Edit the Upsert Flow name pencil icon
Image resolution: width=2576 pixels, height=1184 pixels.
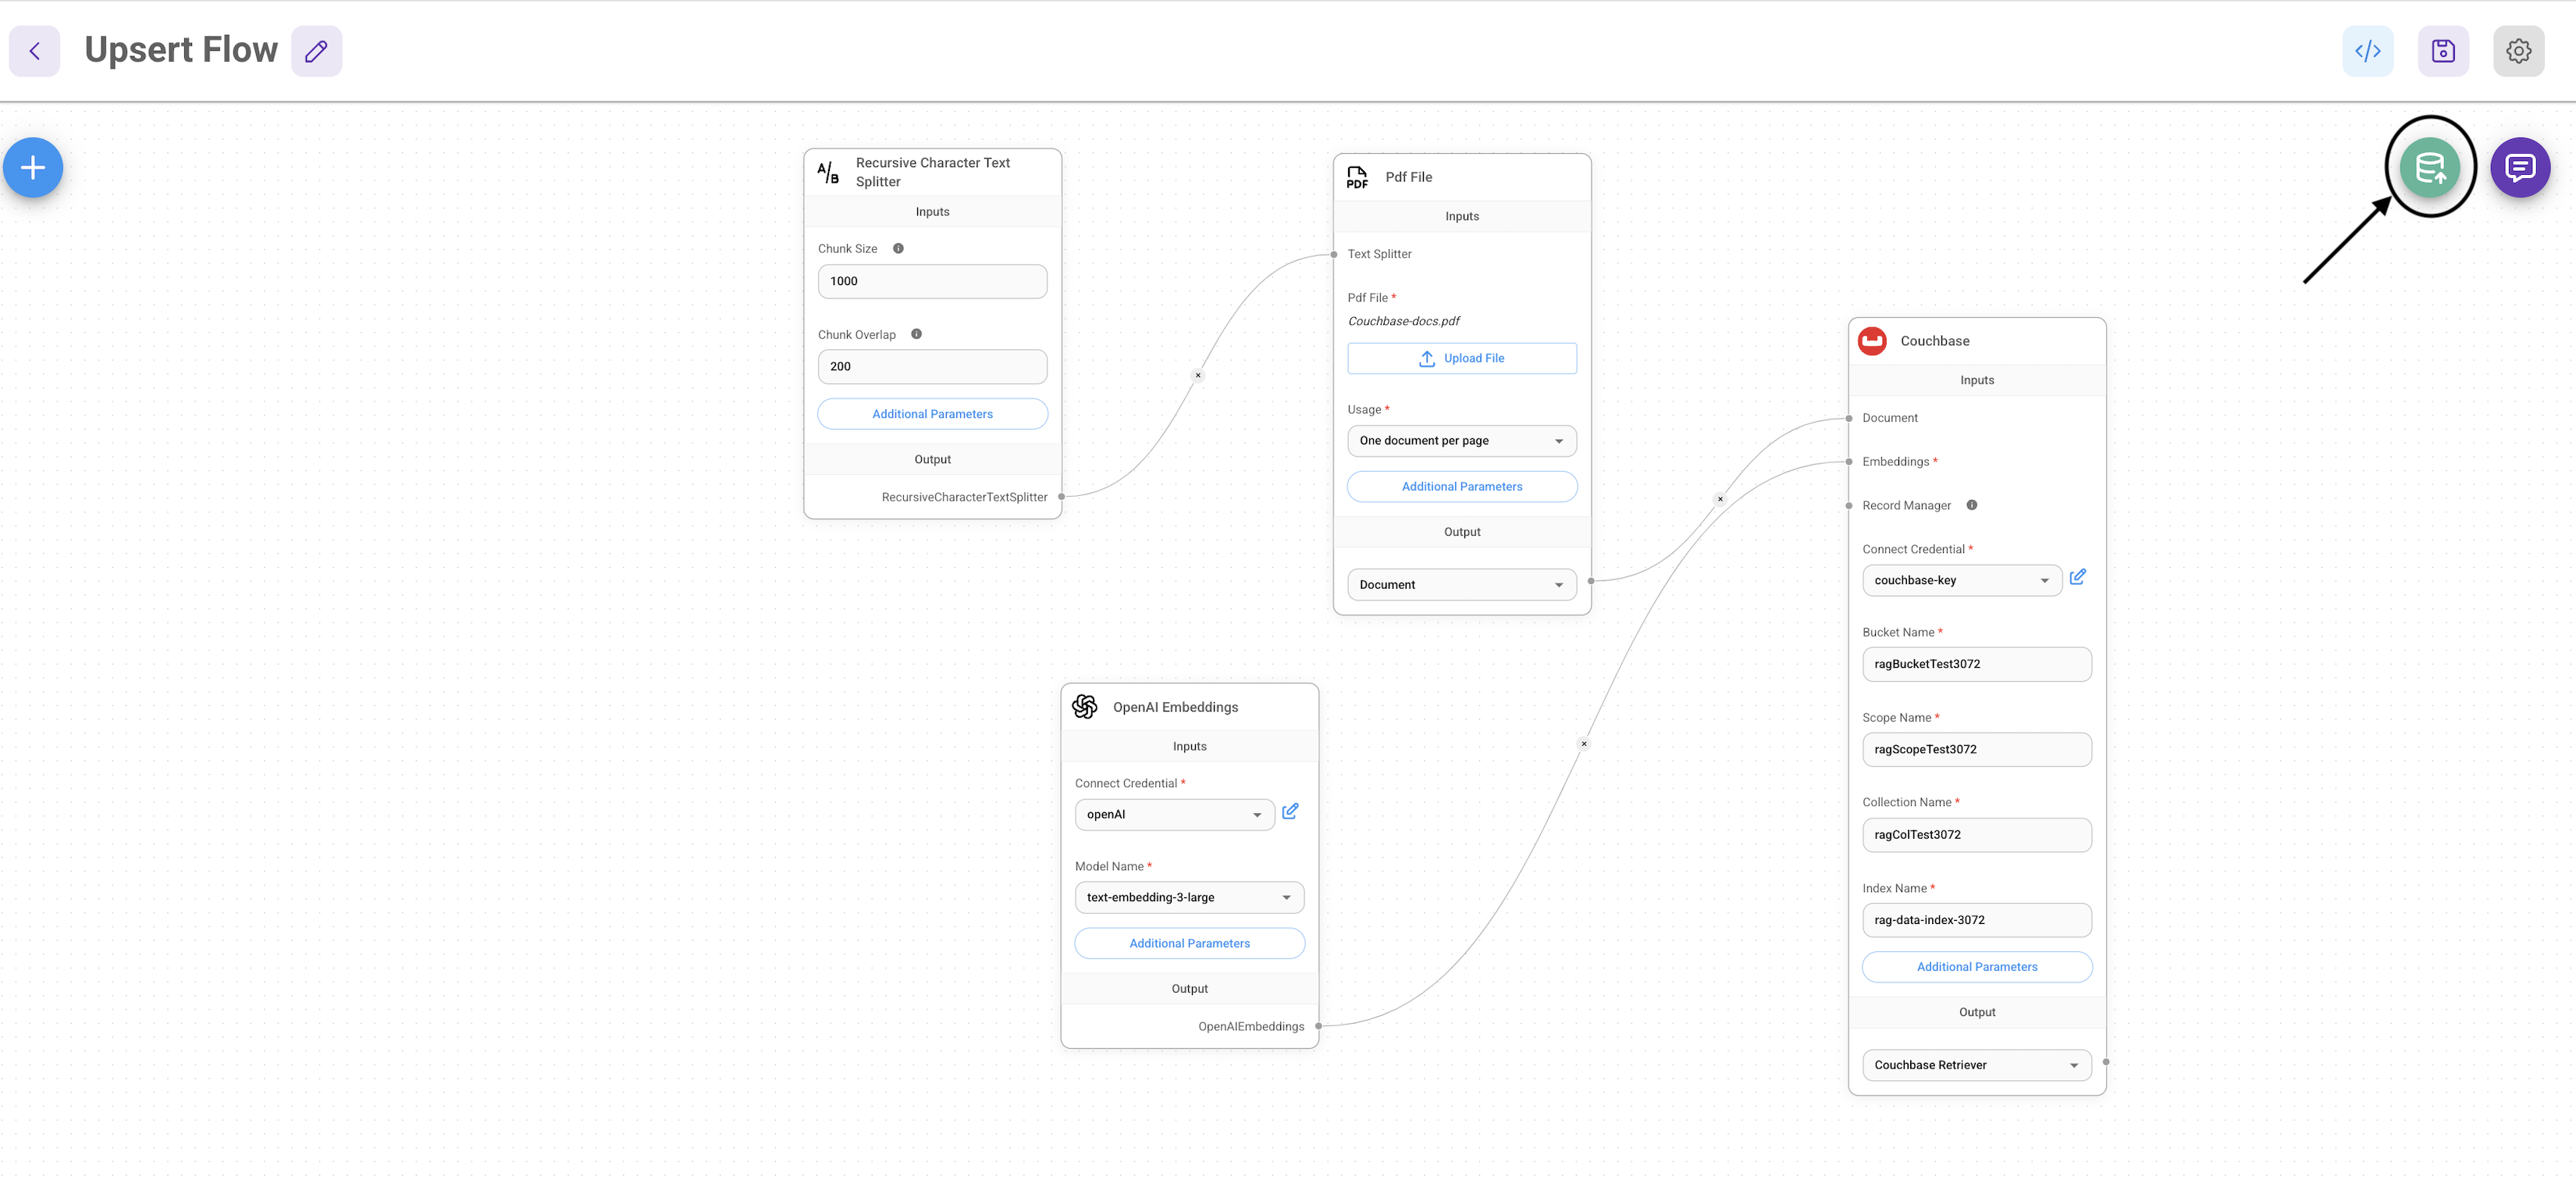(x=316, y=51)
